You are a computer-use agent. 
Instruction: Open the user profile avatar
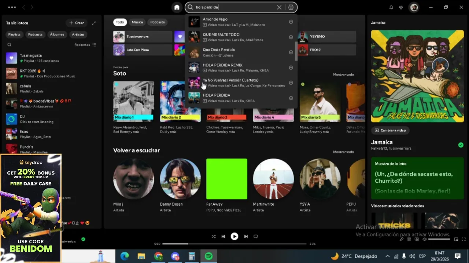[414, 7]
